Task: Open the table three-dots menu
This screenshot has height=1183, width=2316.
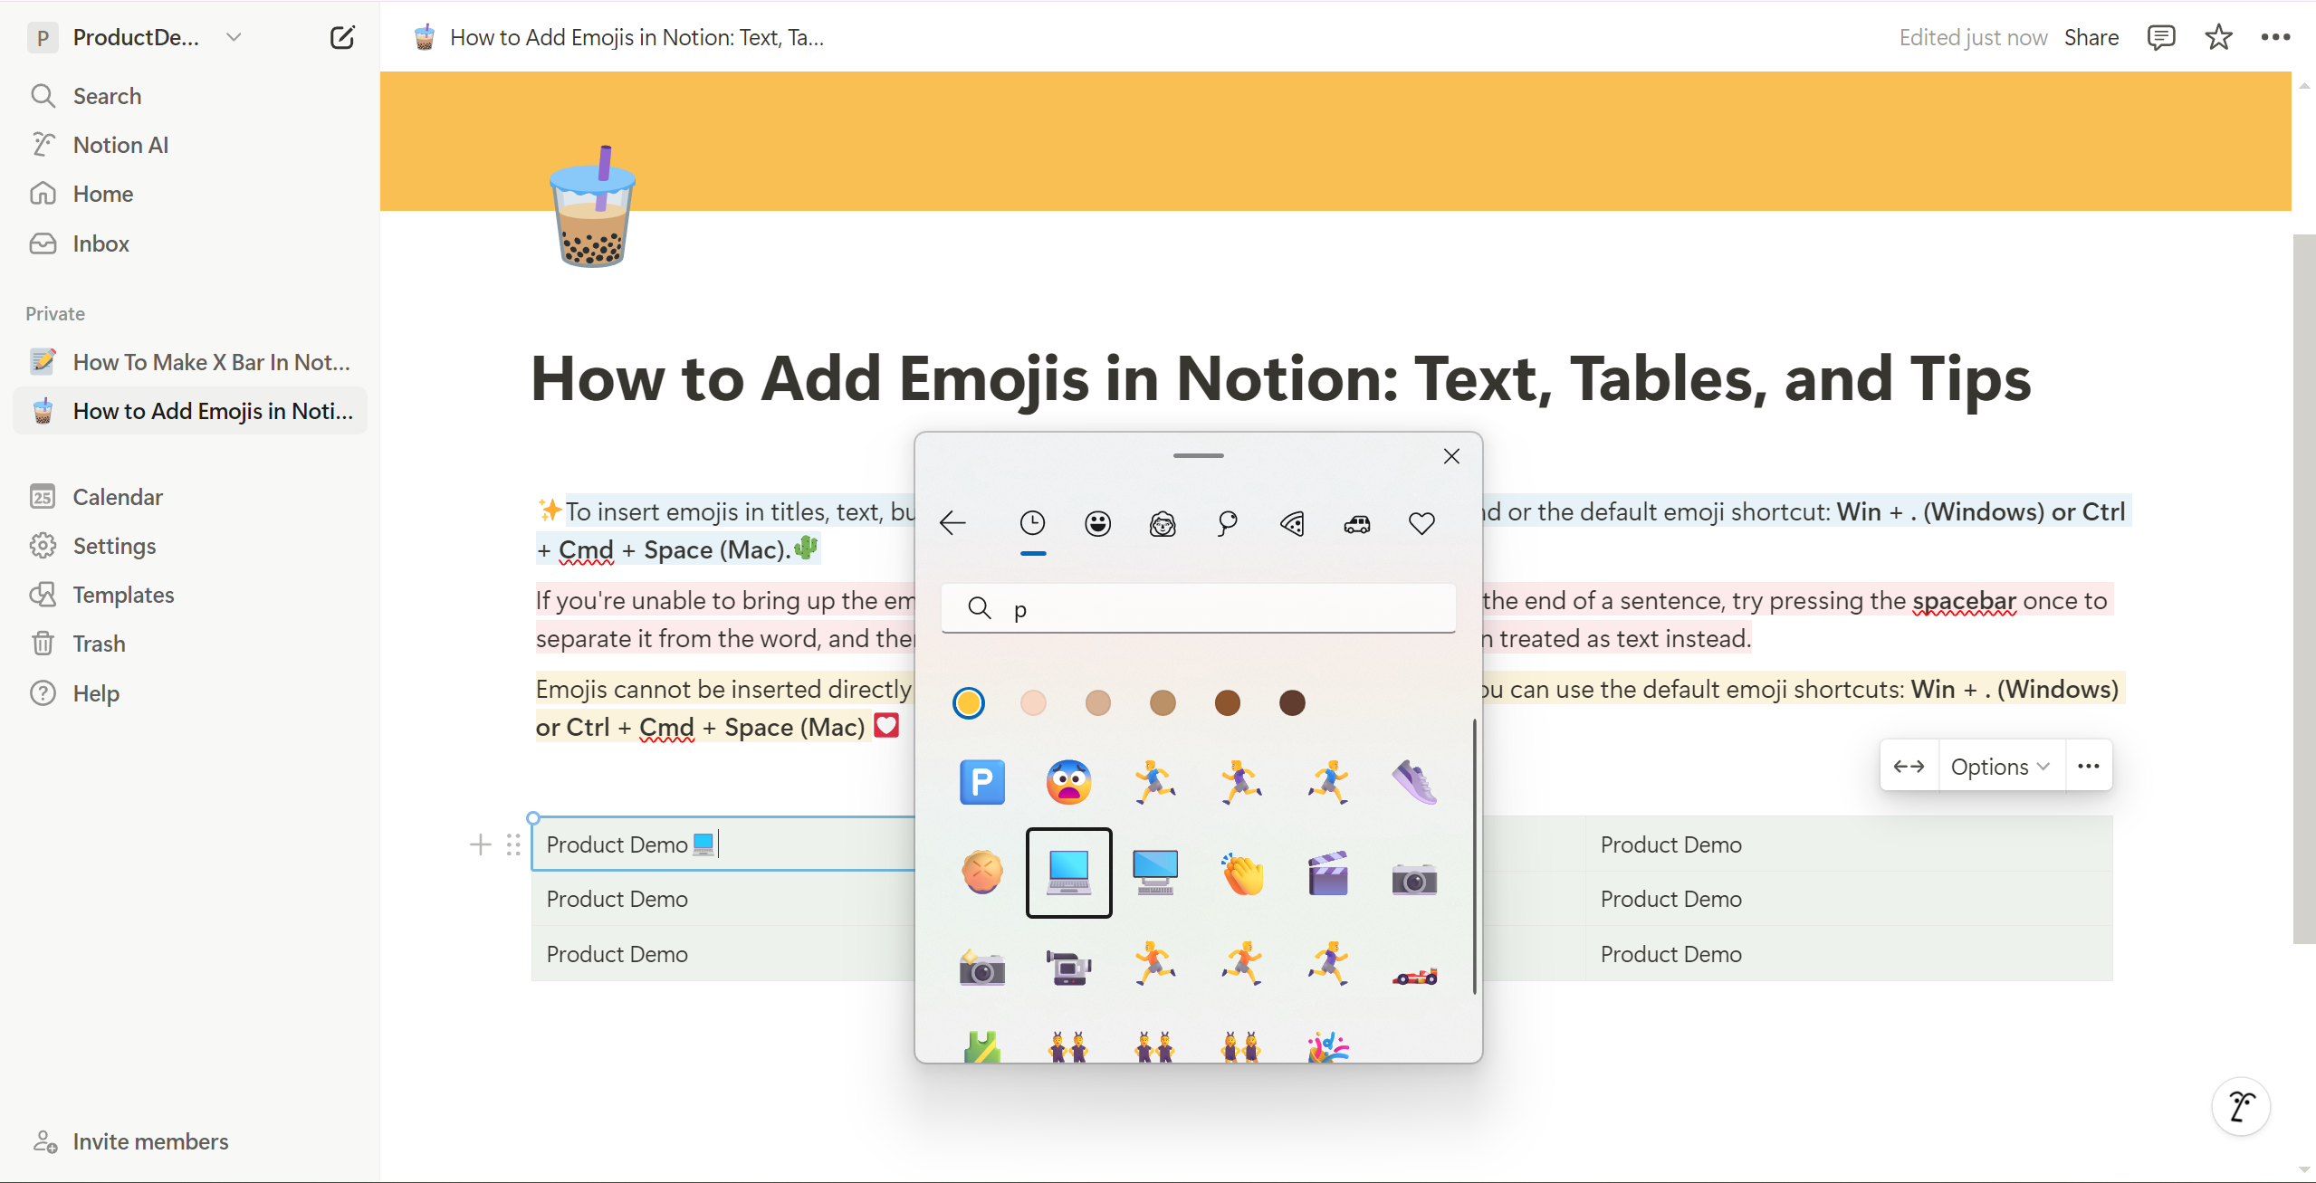Action: pos(2088,766)
